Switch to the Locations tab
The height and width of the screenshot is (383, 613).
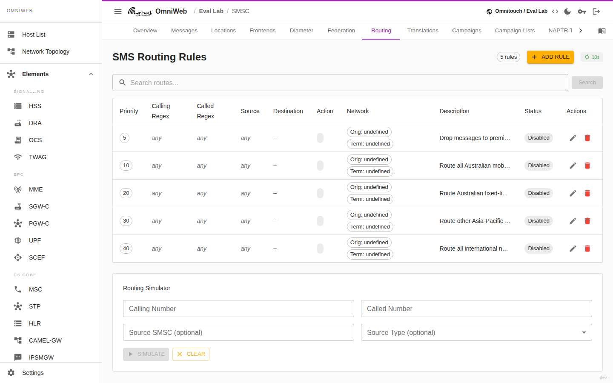click(x=223, y=31)
